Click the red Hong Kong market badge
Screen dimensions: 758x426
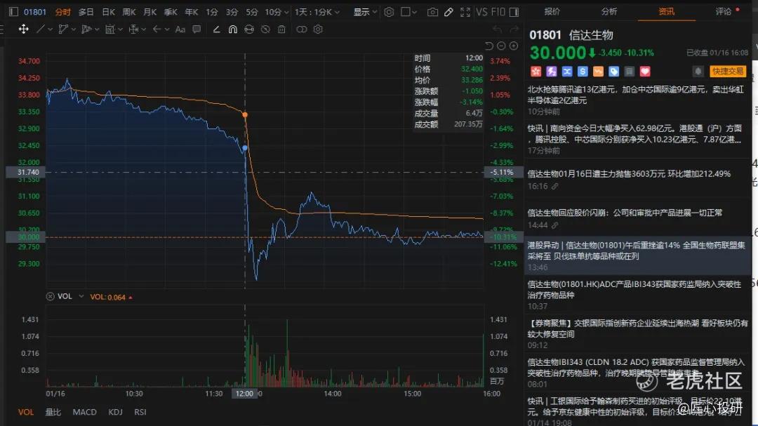[x=536, y=72]
